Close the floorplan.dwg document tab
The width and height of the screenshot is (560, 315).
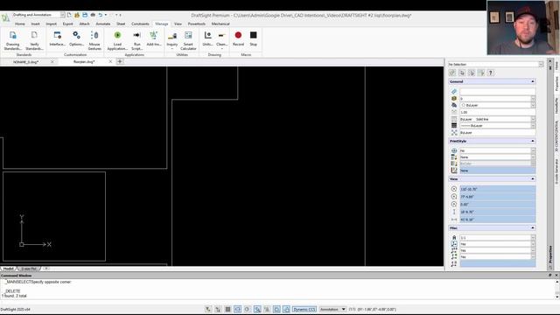[x=110, y=62]
